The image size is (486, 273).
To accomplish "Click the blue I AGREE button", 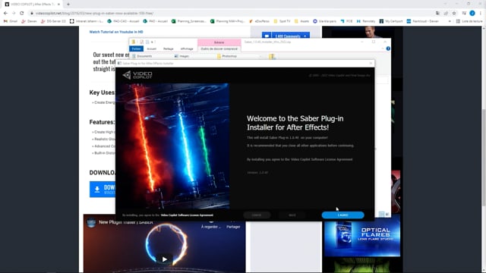I will click(342, 215).
